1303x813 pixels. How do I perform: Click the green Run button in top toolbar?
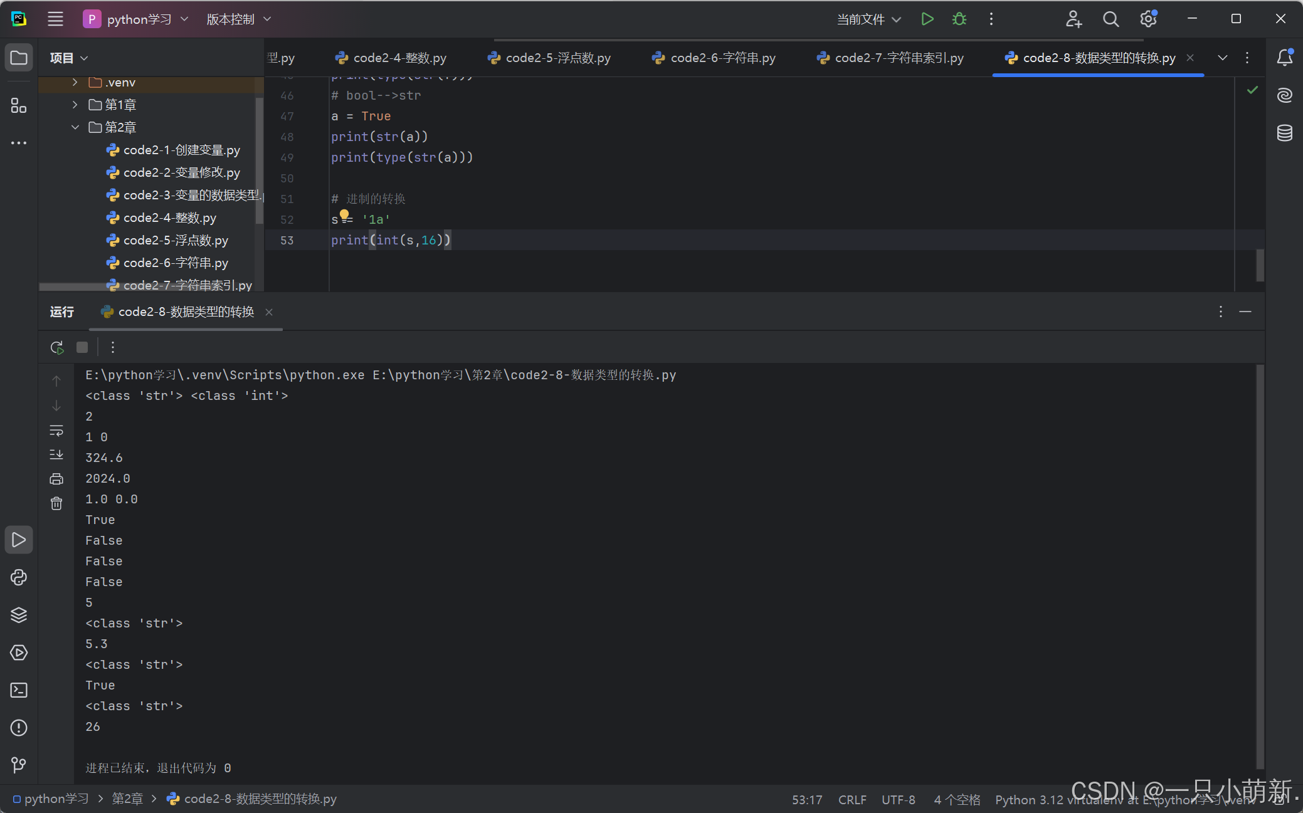click(927, 19)
